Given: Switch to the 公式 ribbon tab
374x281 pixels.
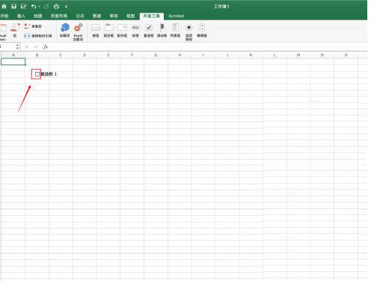Looking at the screenshot, I should [80, 16].
